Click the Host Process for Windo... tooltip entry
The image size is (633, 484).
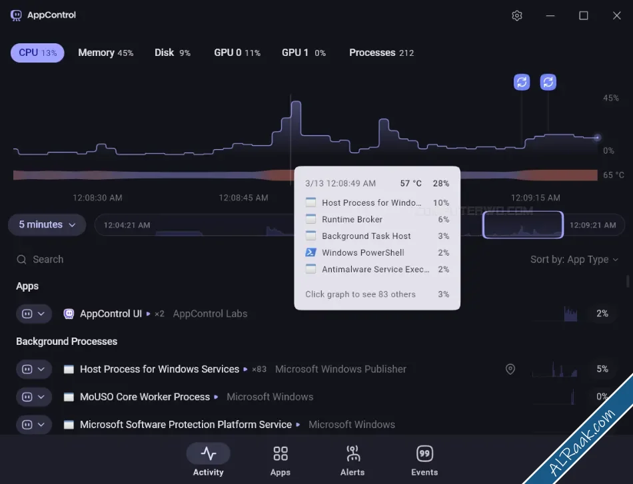(377, 202)
